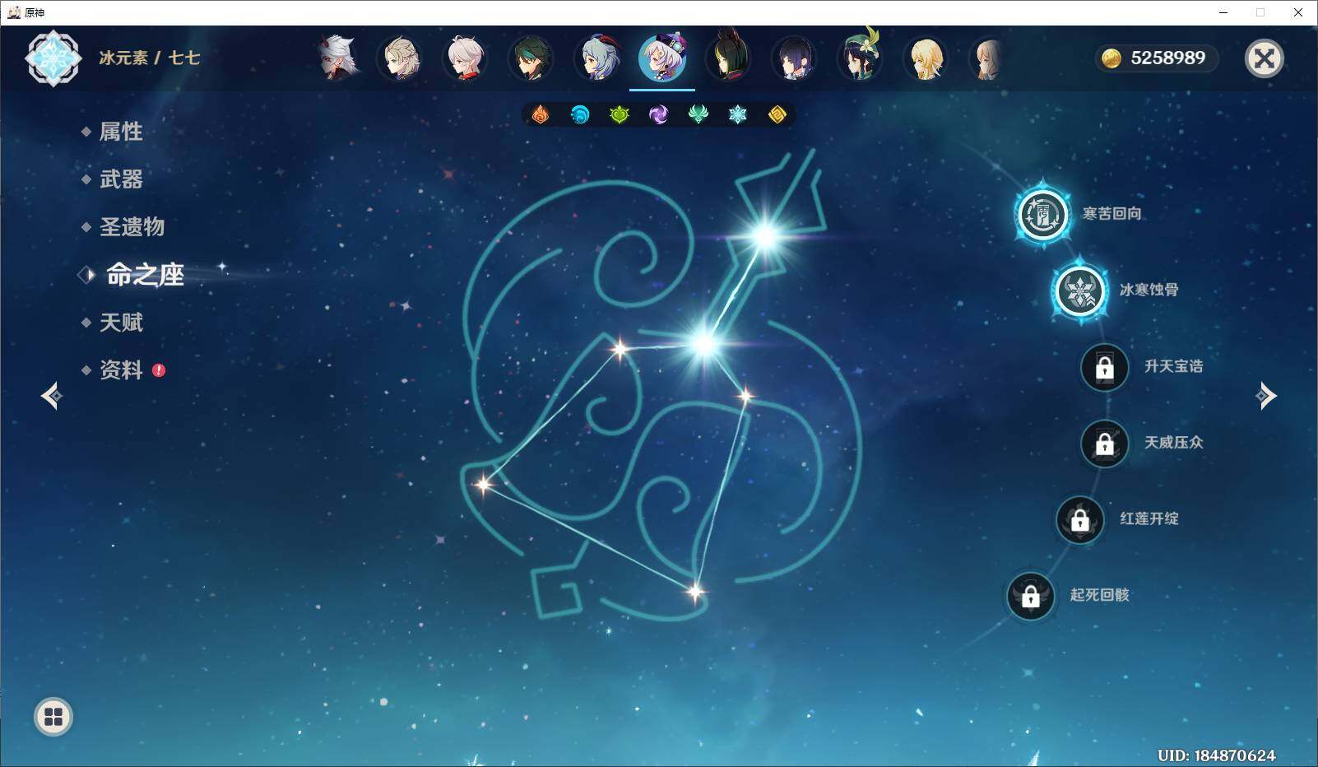
Task: Click the 升天宝诰 label text
Action: [1173, 366]
